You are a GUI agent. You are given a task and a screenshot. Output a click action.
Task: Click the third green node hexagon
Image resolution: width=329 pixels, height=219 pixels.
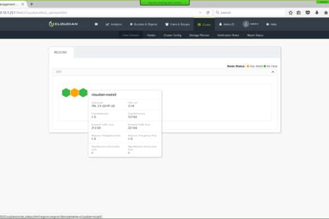(x=83, y=93)
